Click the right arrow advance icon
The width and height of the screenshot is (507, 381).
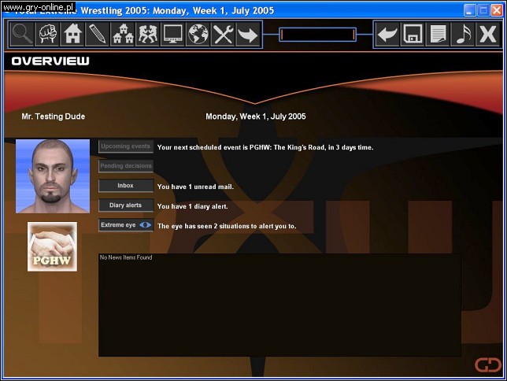[247, 35]
